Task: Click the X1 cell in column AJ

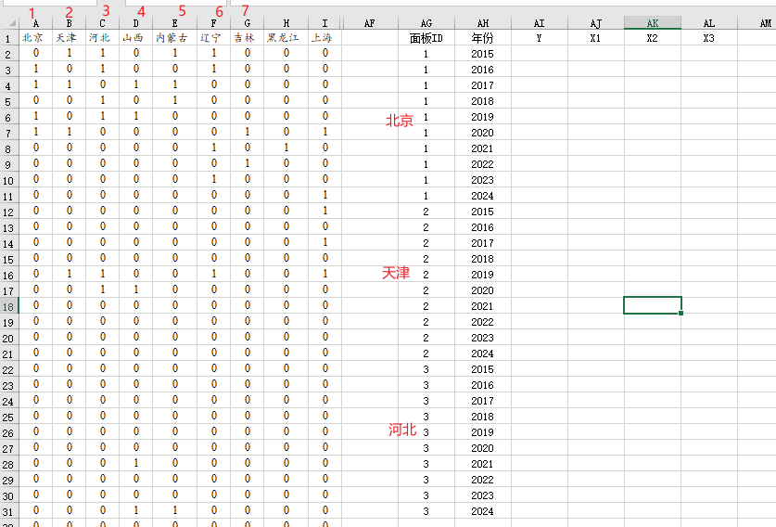Action: click(595, 38)
